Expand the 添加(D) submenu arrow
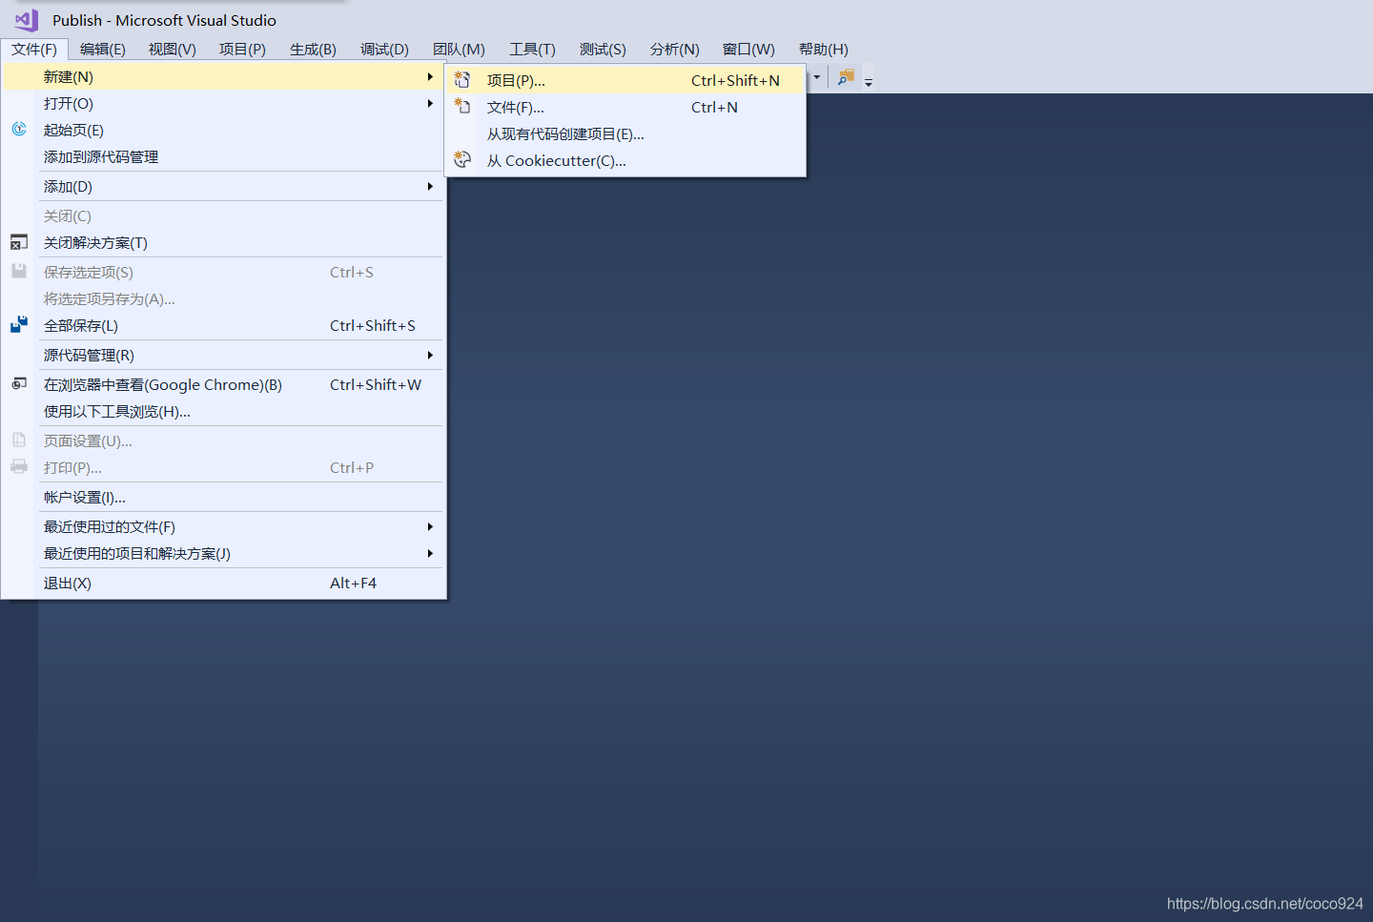Viewport: 1373px width, 922px height. point(430,186)
